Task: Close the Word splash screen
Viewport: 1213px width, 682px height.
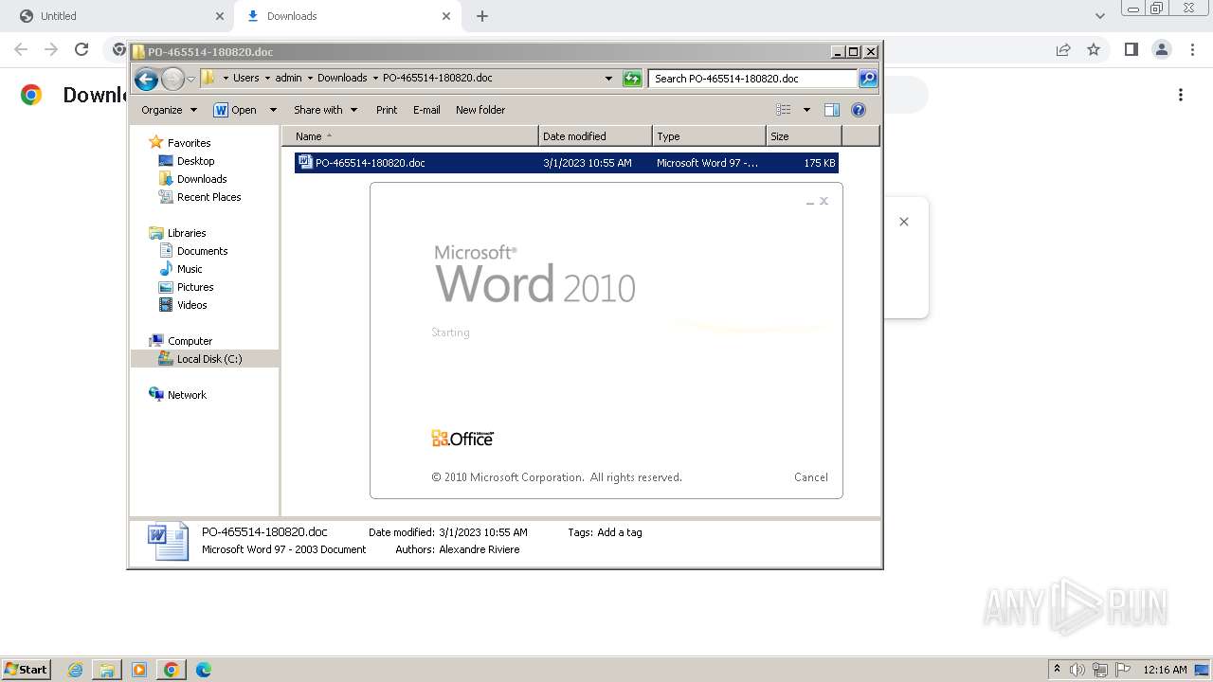Action: pyautogui.click(x=824, y=201)
